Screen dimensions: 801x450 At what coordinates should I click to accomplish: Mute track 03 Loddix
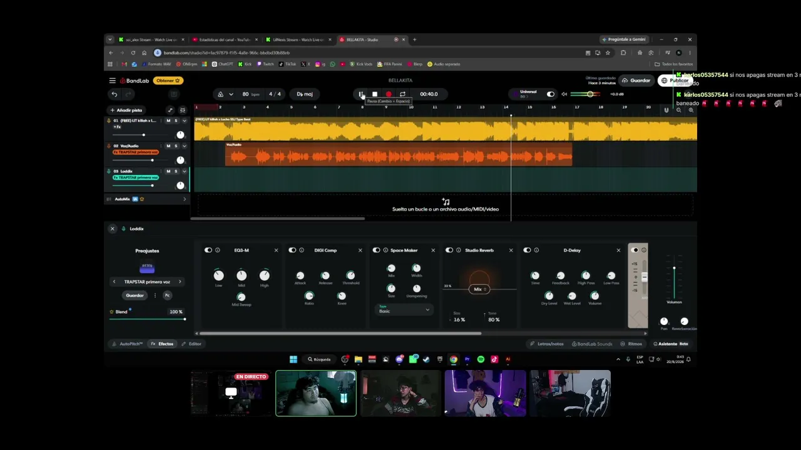tap(168, 171)
